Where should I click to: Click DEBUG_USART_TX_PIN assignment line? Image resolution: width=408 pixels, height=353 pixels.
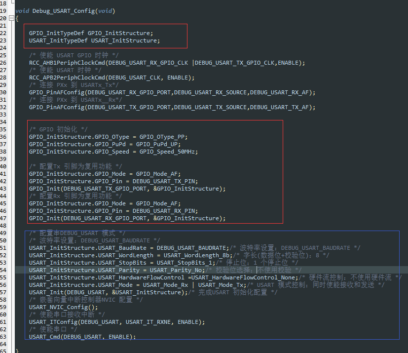(x=113, y=181)
